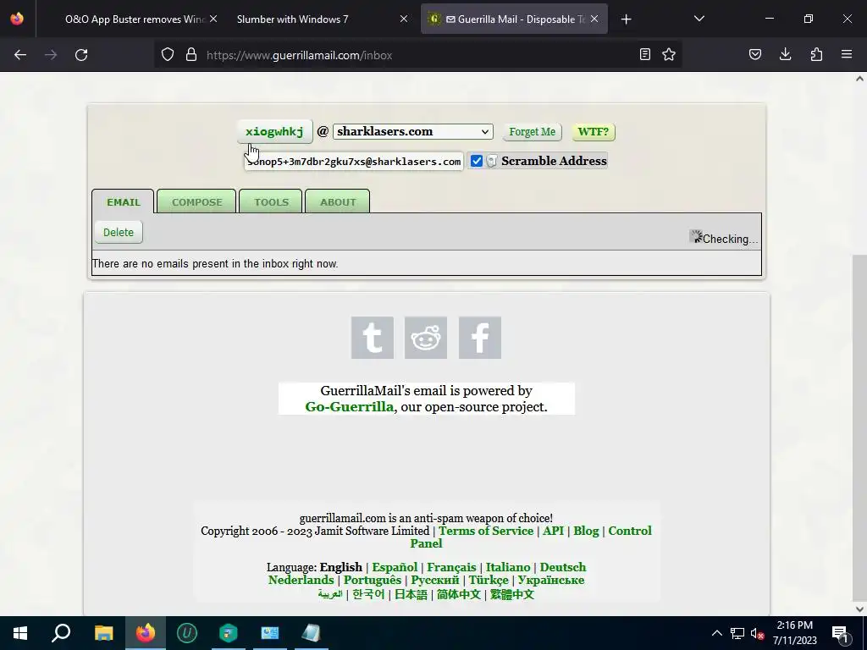Delete selected emails button
Screen dimensions: 867x650
pyautogui.click(x=119, y=232)
